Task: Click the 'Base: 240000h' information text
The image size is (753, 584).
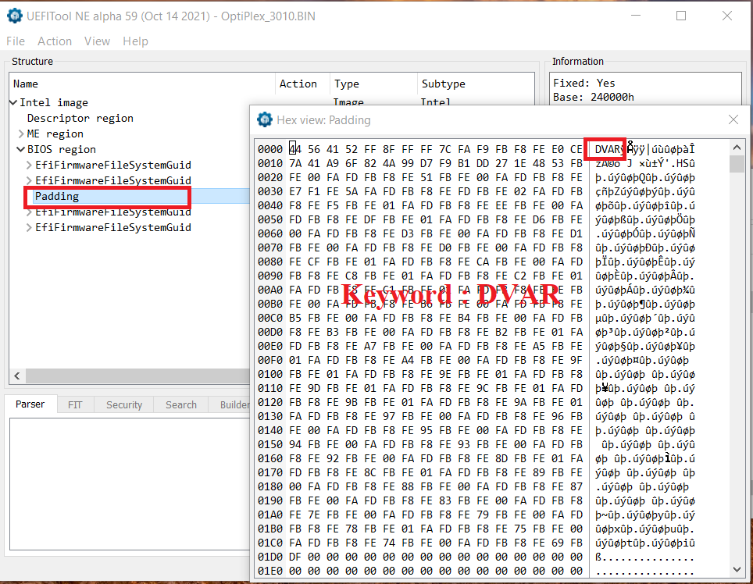Action: [x=594, y=97]
